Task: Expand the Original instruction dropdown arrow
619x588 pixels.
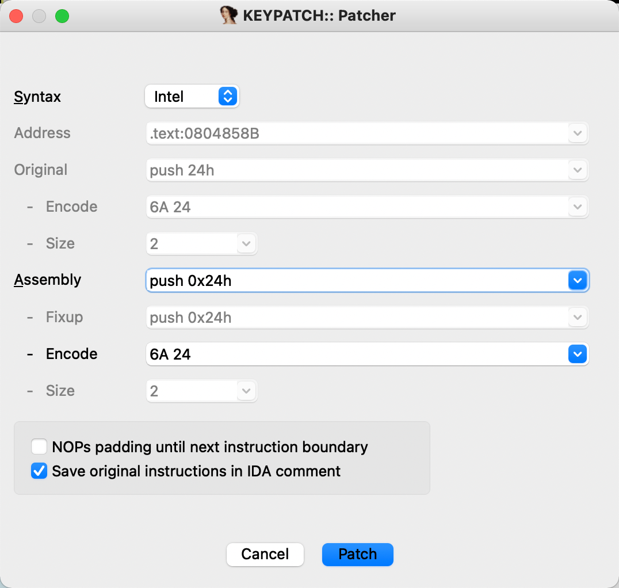Action: coord(578,170)
